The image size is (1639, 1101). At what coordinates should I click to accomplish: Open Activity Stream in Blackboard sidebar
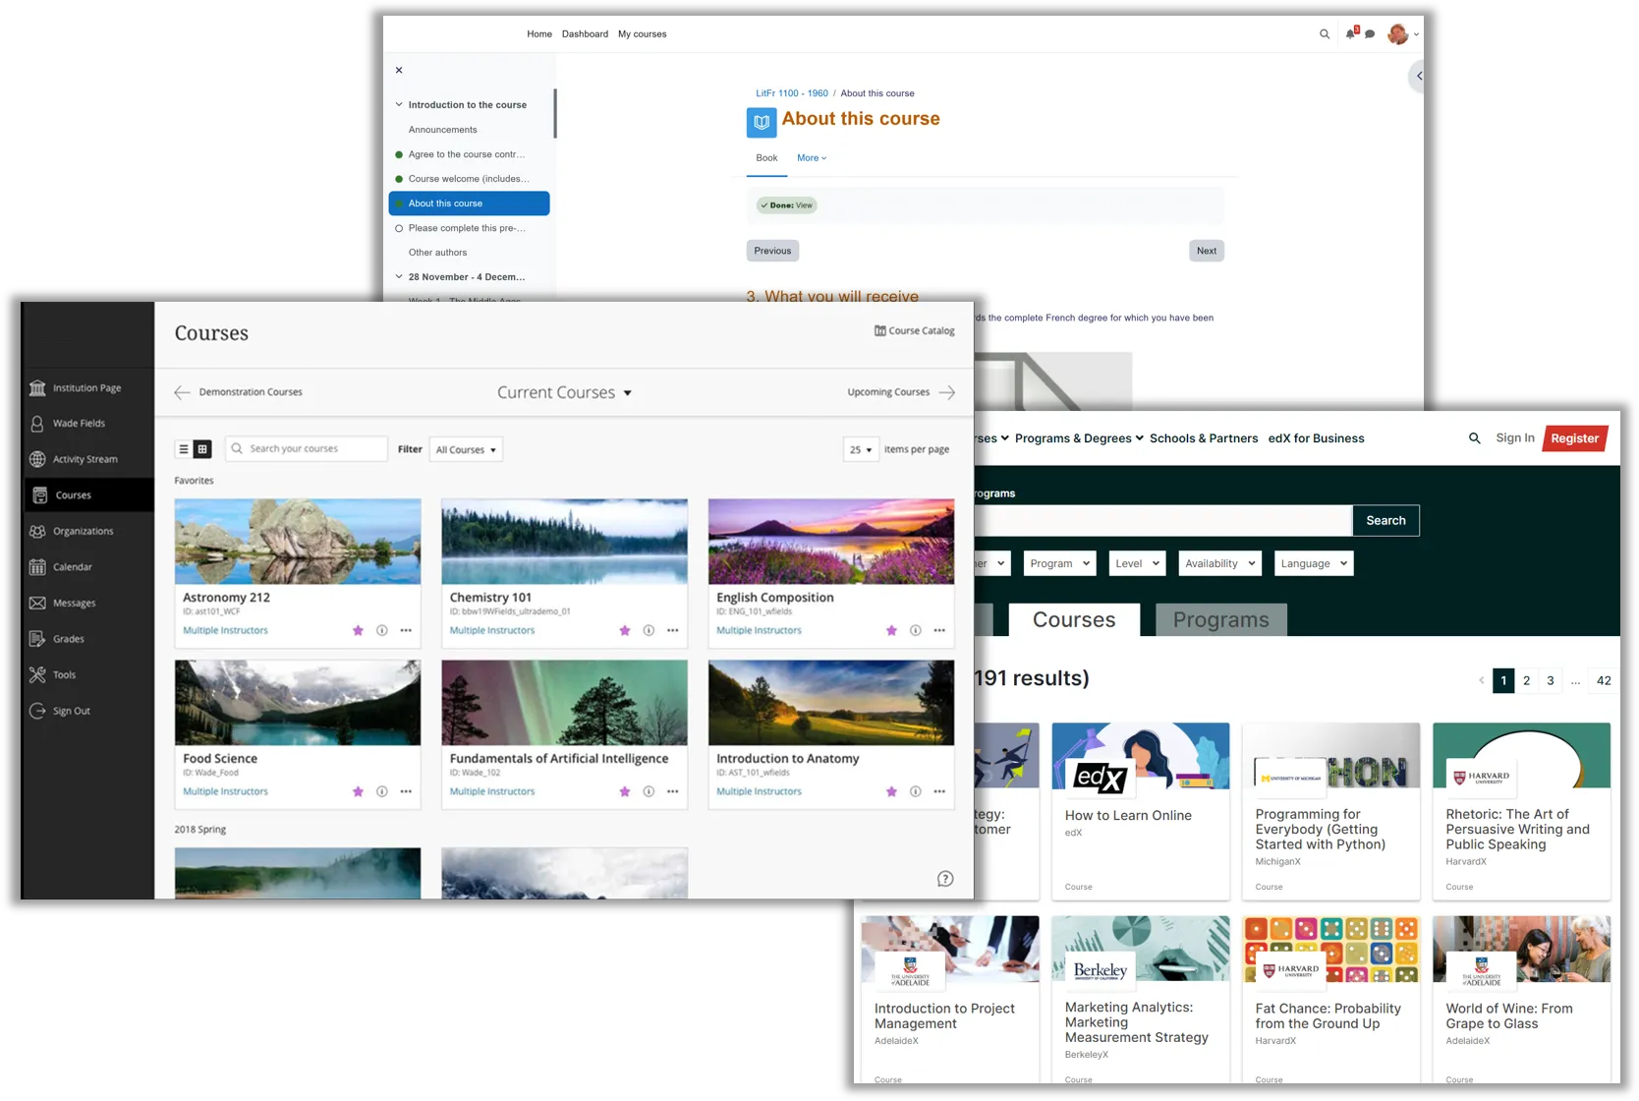point(87,459)
